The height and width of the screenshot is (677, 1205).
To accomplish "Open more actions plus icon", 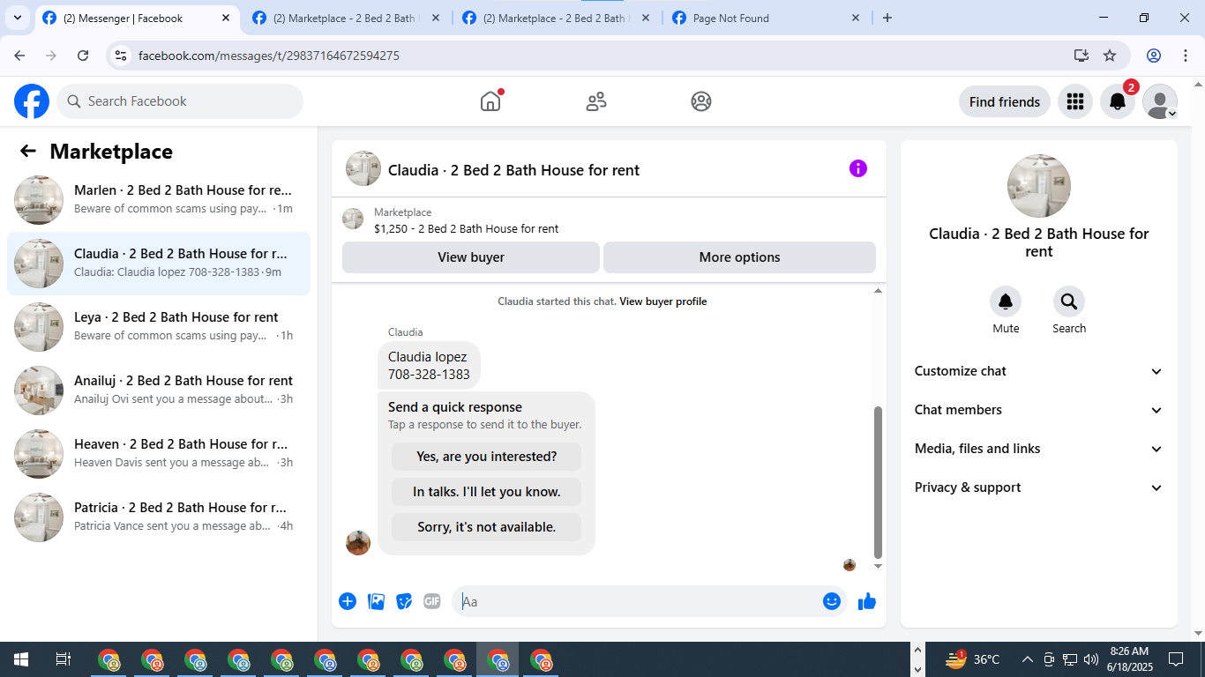I will (348, 601).
